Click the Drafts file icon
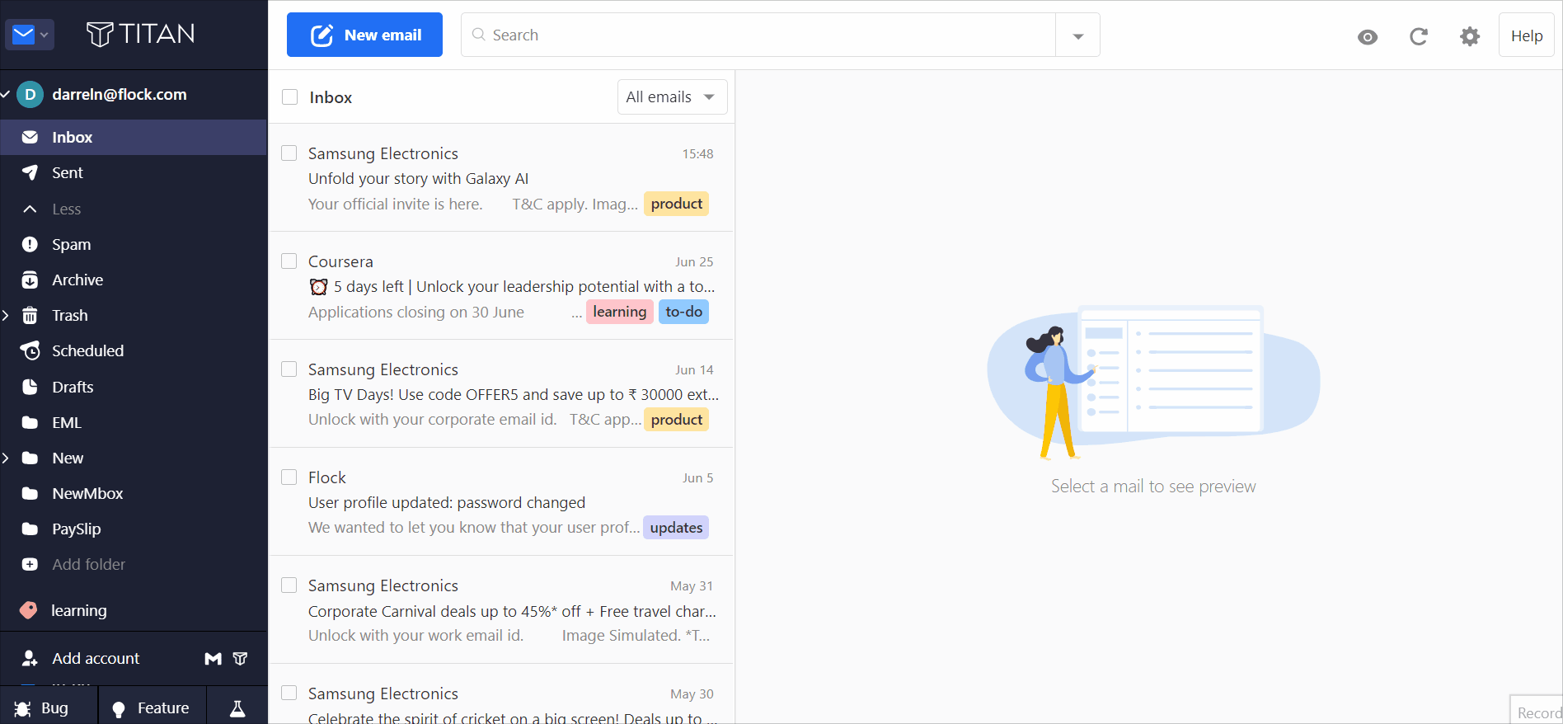 (30, 387)
